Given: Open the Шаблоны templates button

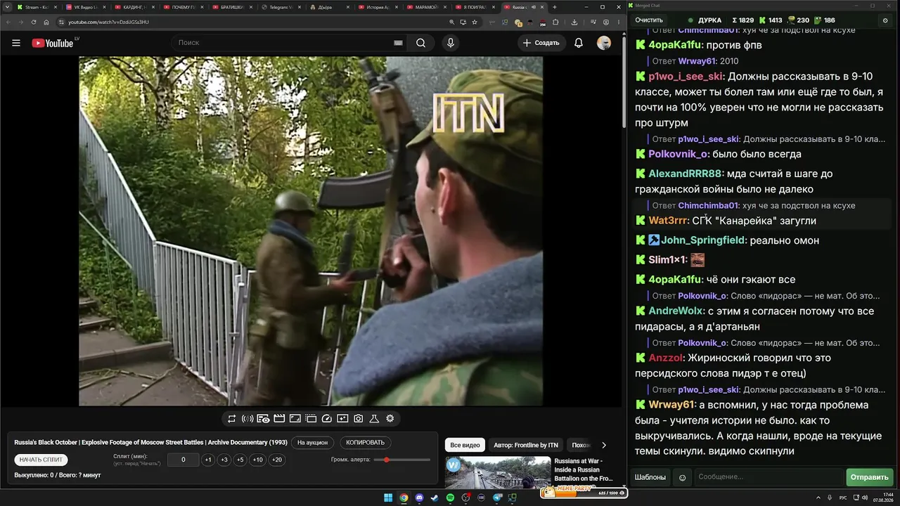Looking at the screenshot, I should [x=650, y=477].
